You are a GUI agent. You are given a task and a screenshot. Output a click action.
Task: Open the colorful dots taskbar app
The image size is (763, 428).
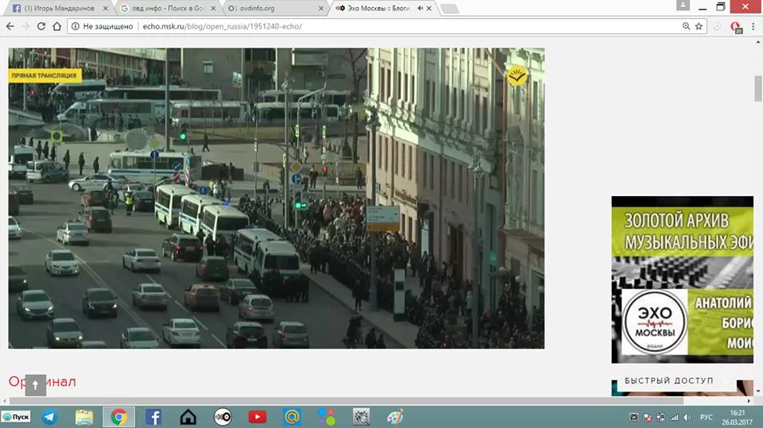(327, 417)
